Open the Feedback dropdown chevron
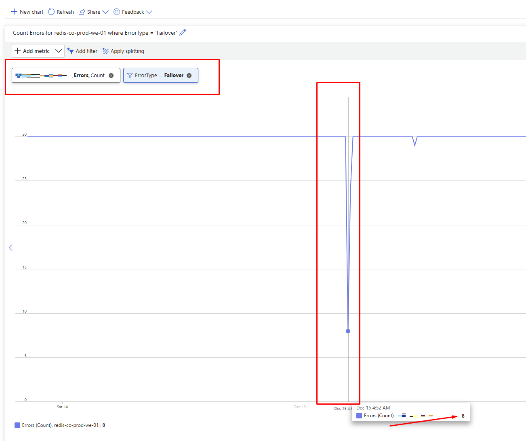 pyautogui.click(x=149, y=12)
